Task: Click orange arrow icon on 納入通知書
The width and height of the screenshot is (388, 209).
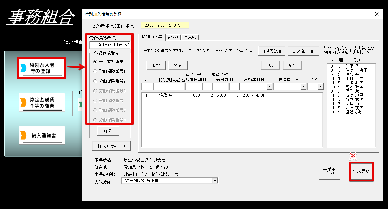Action: tap(24, 136)
